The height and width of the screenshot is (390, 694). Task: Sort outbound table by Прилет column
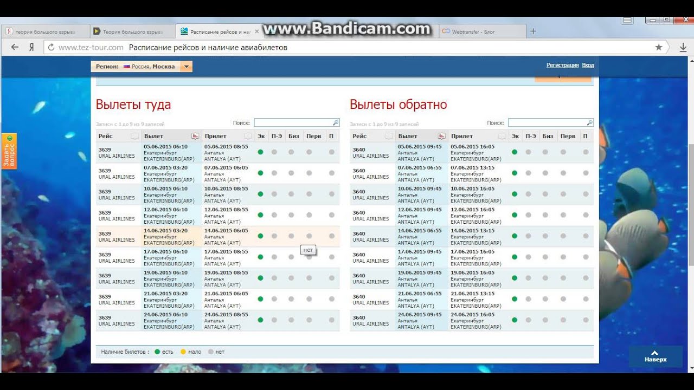point(248,136)
